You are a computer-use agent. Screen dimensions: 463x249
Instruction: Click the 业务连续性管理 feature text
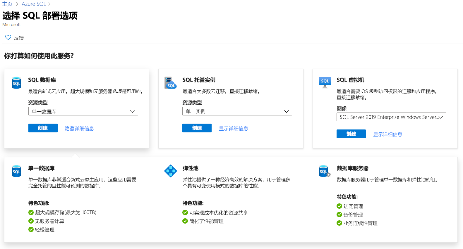point(360,223)
